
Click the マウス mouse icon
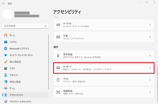58,80
